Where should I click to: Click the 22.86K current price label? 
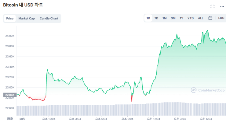(x=9, y=95)
